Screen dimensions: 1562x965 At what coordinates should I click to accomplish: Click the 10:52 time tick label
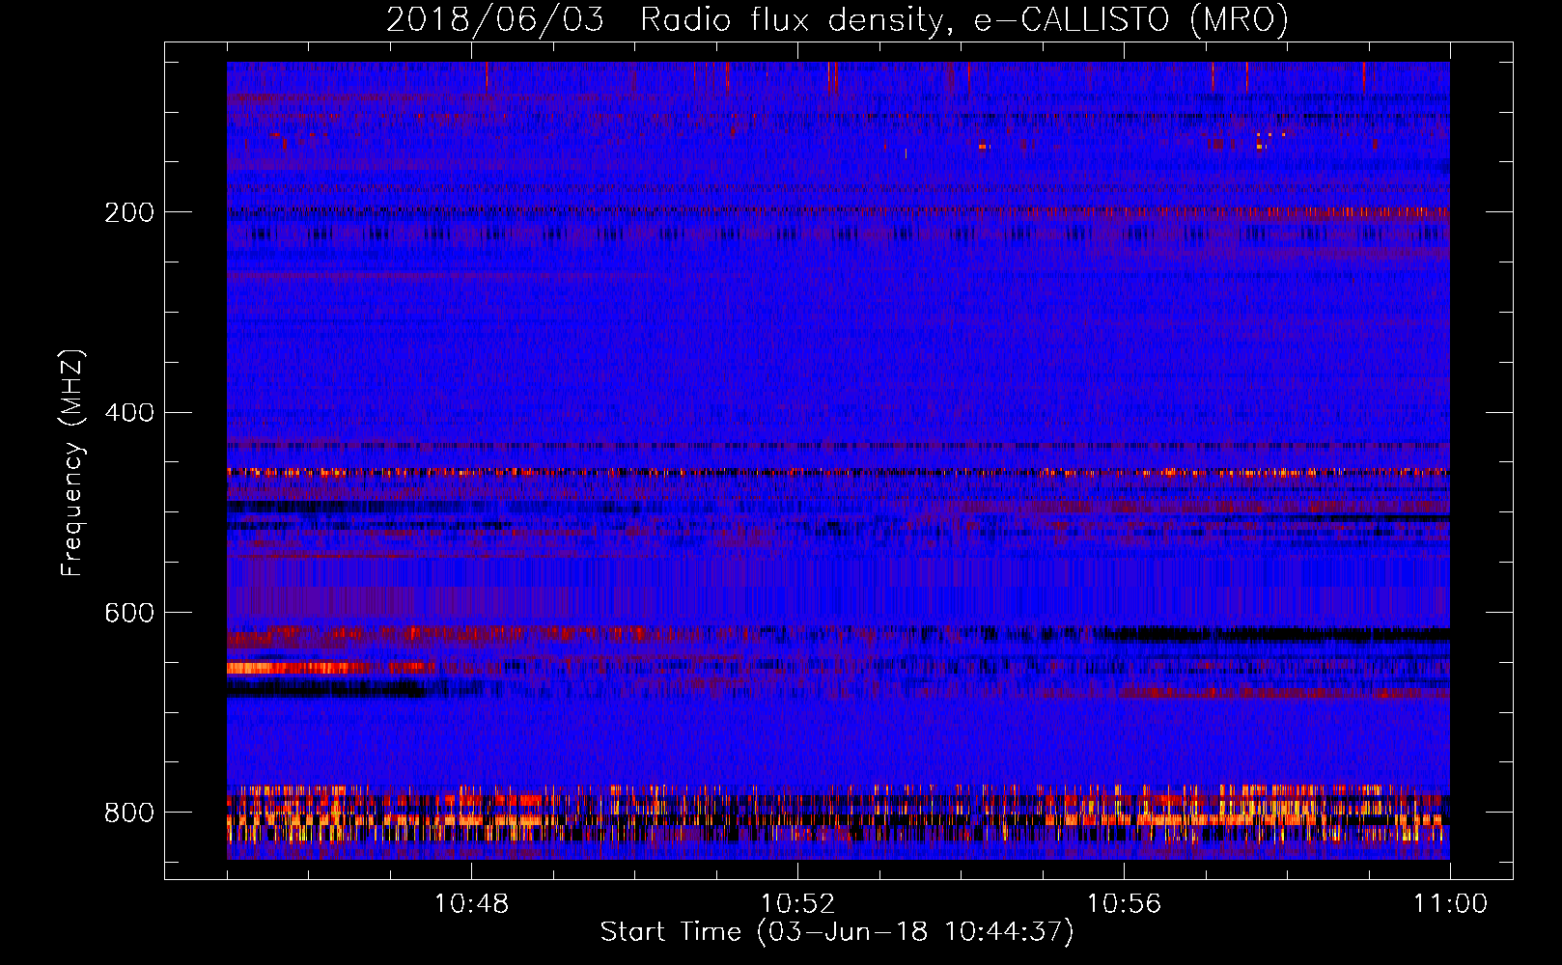coord(797,904)
